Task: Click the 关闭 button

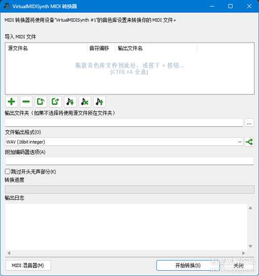Action: tap(238, 266)
